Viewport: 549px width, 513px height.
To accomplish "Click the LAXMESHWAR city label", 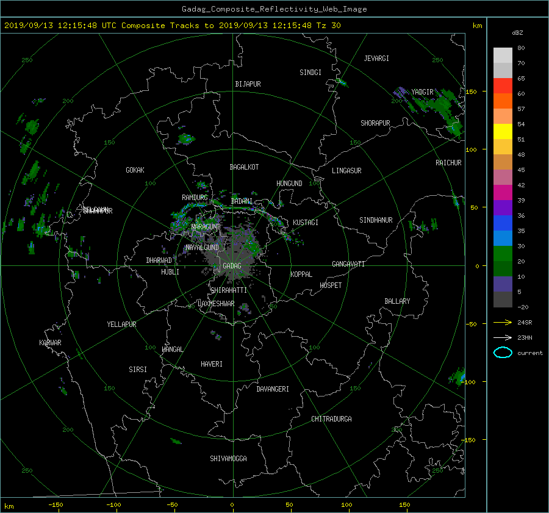I will 216,304.
